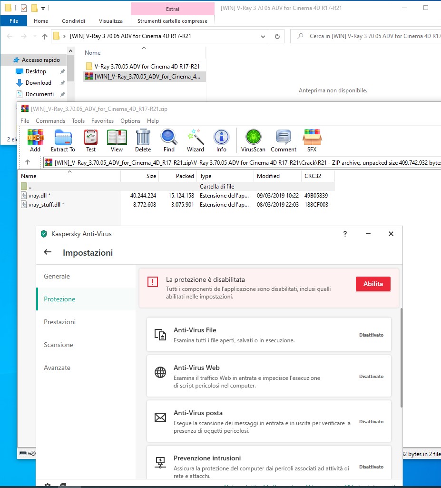Open the Comment tool in WinRAR

[284, 140]
